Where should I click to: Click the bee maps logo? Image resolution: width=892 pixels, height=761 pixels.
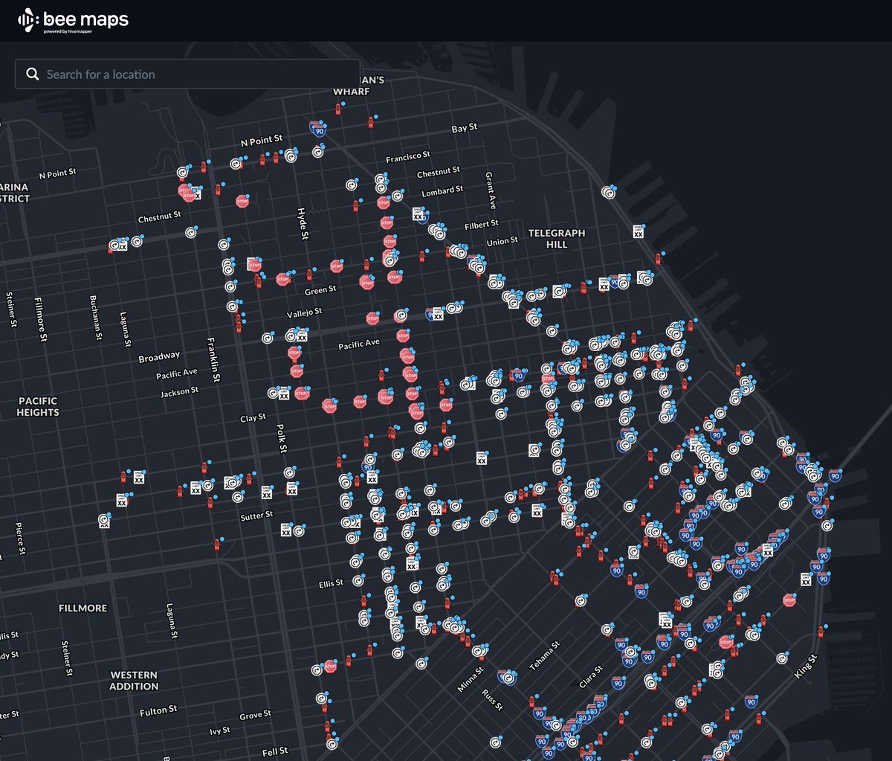pyautogui.click(x=71, y=20)
